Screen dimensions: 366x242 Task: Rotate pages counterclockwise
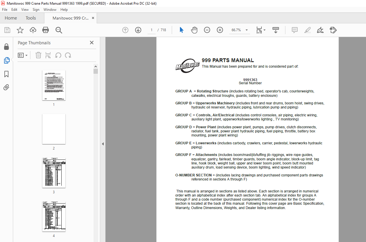click(x=58, y=55)
